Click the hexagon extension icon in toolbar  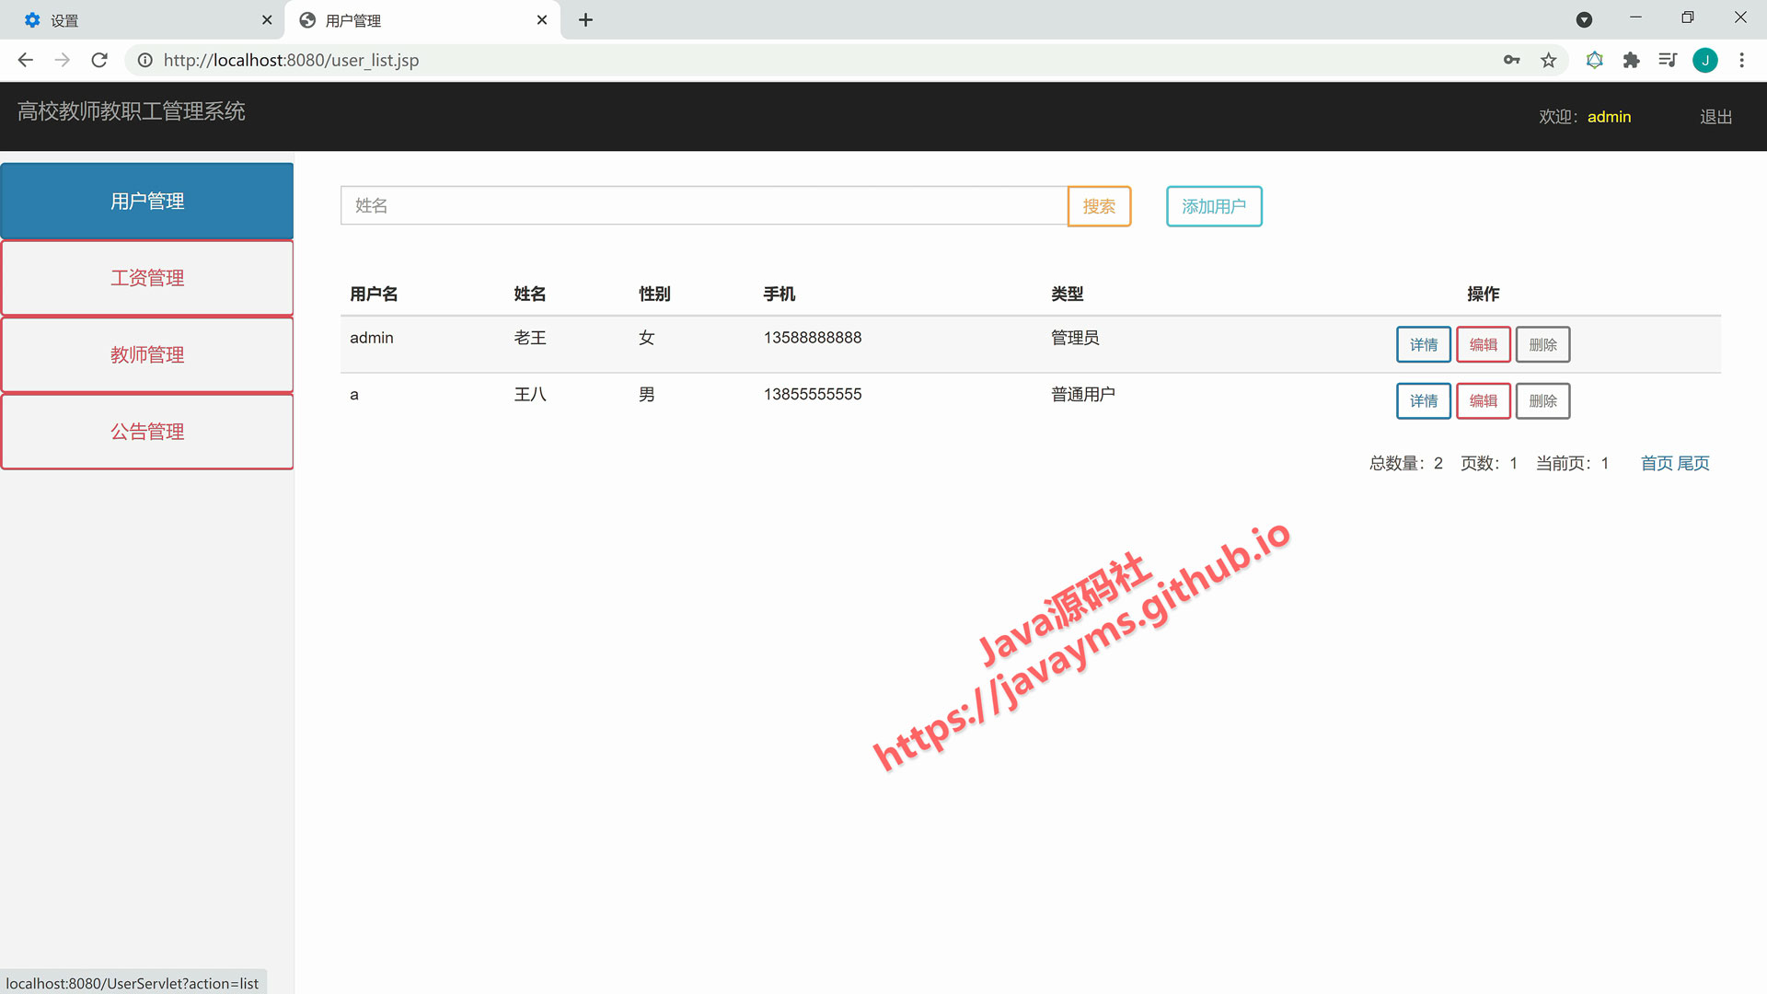pos(1595,60)
